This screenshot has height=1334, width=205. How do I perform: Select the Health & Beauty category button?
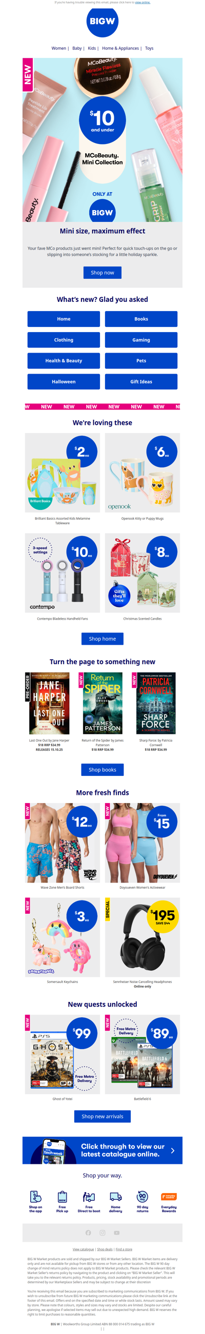(64, 360)
